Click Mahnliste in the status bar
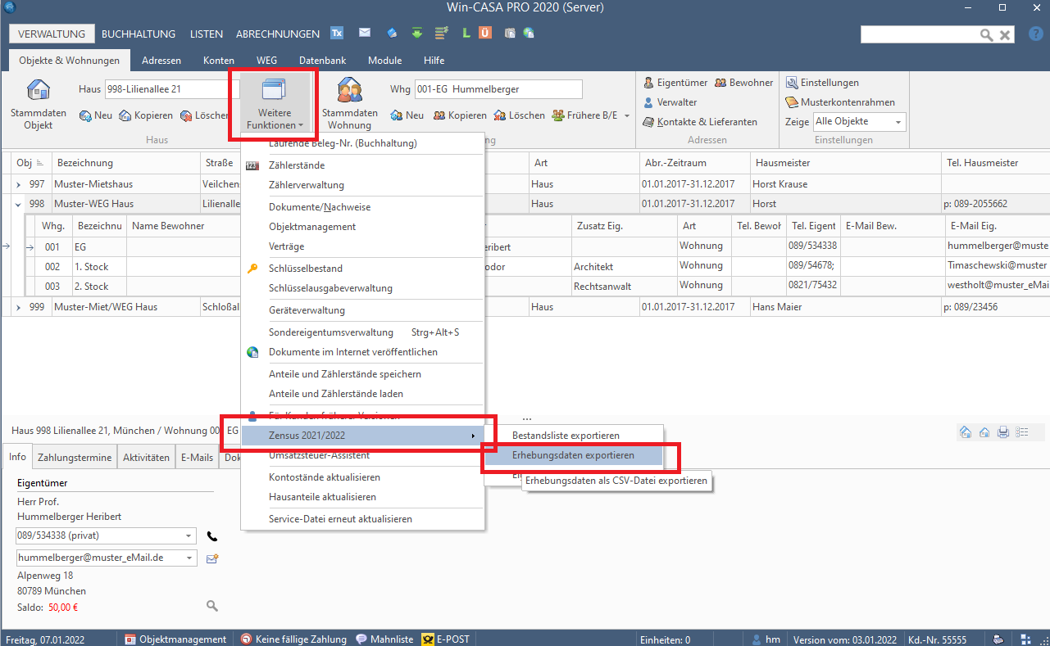Screen dimensions: 1050x646 click(x=384, y=639)
